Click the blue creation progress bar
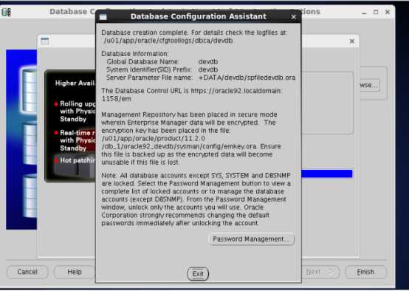 327,174
